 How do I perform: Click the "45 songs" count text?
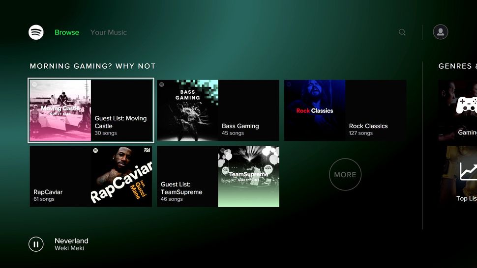pos(233,133)
